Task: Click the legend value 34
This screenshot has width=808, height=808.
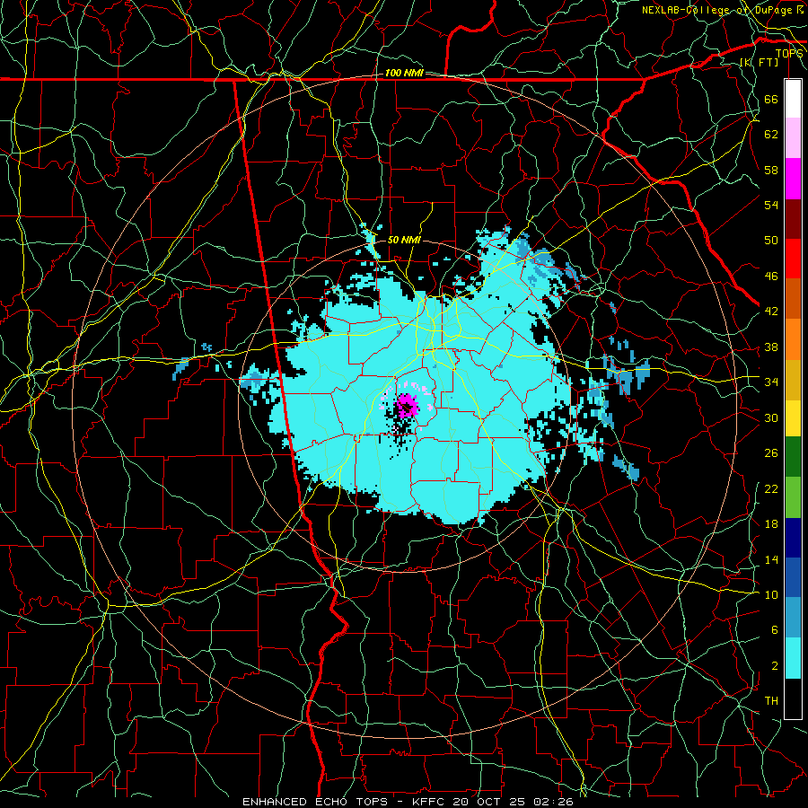Action: click(771, 382)
